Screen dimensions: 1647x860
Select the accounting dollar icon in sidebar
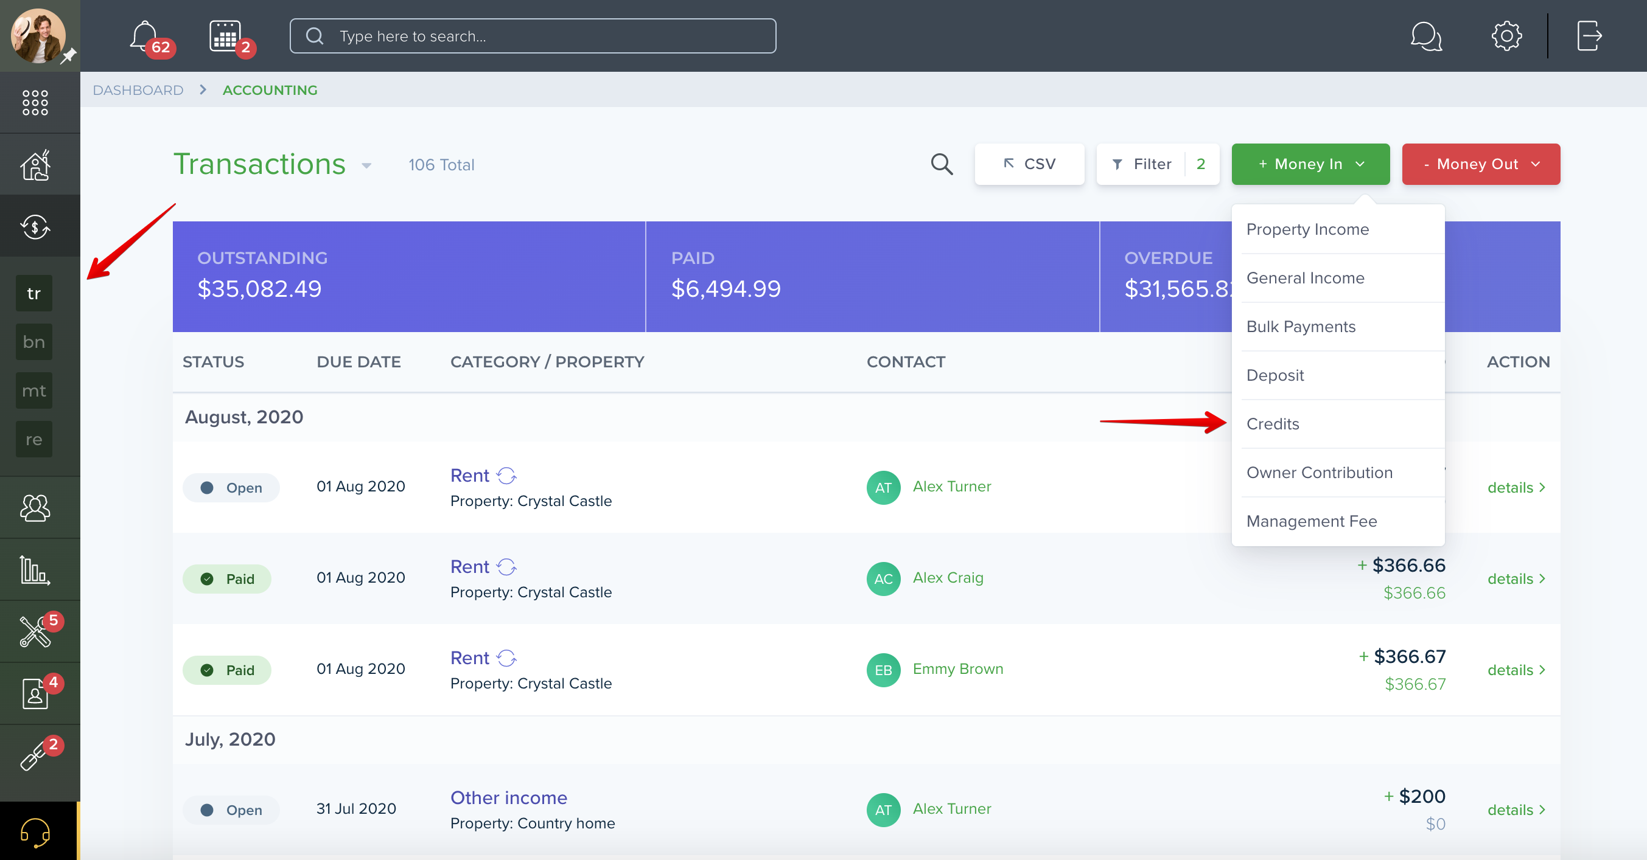coord(35,227)
